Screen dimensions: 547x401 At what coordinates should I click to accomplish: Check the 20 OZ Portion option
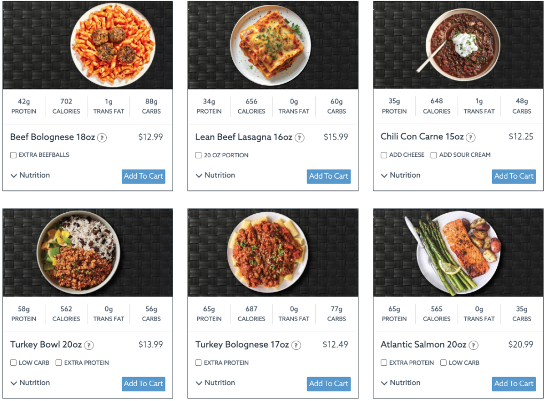(198, 155)
